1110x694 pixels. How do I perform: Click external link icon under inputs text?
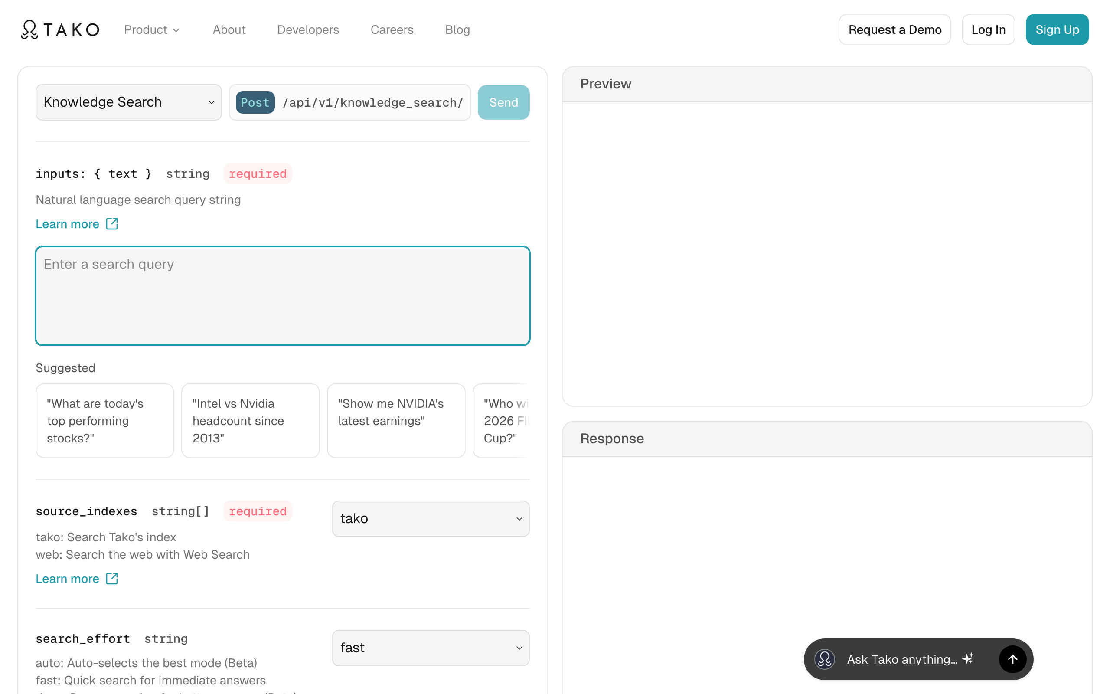pos(112,224)
